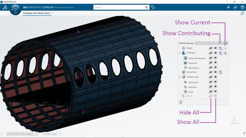
Task: Select the Connections label
Action: (192, 72)
